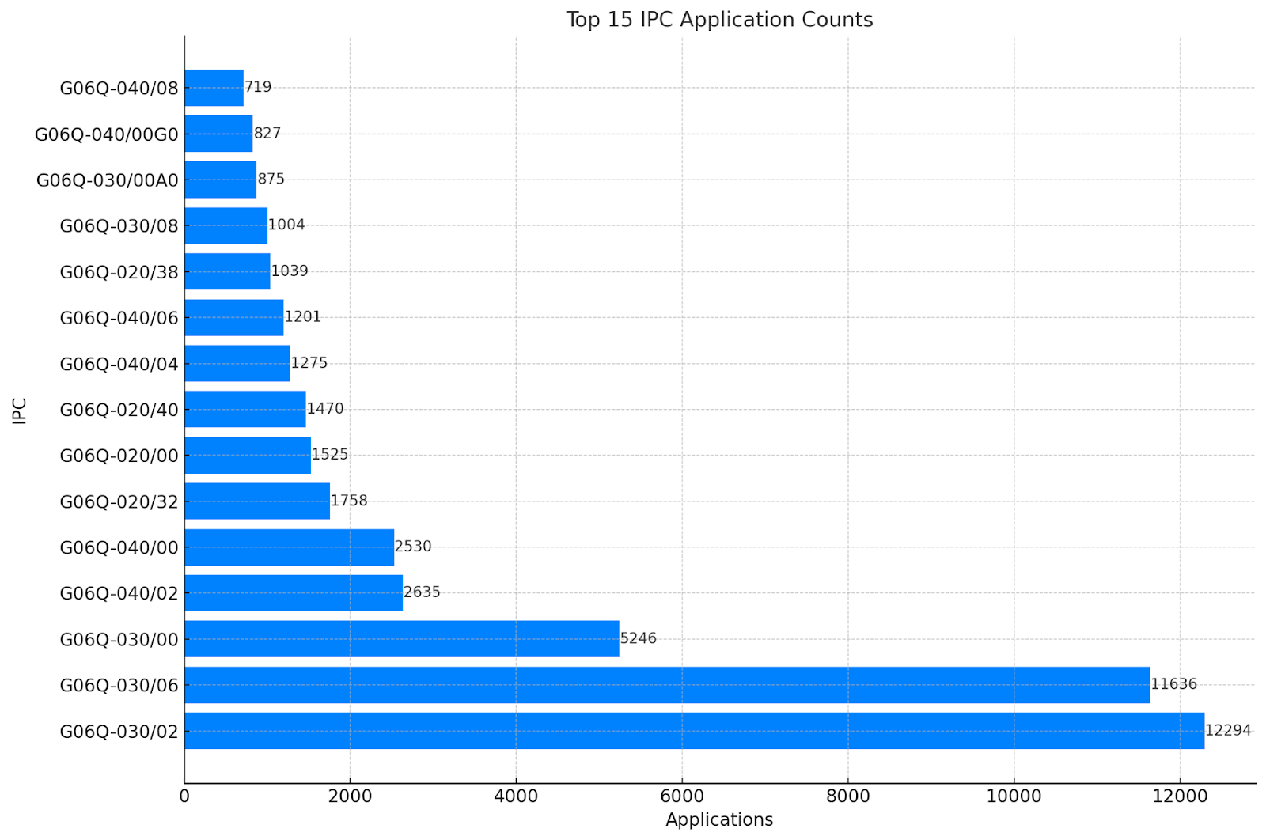
Task: Click the 10000 x-axis tick label
Action: pos(1014,796)
